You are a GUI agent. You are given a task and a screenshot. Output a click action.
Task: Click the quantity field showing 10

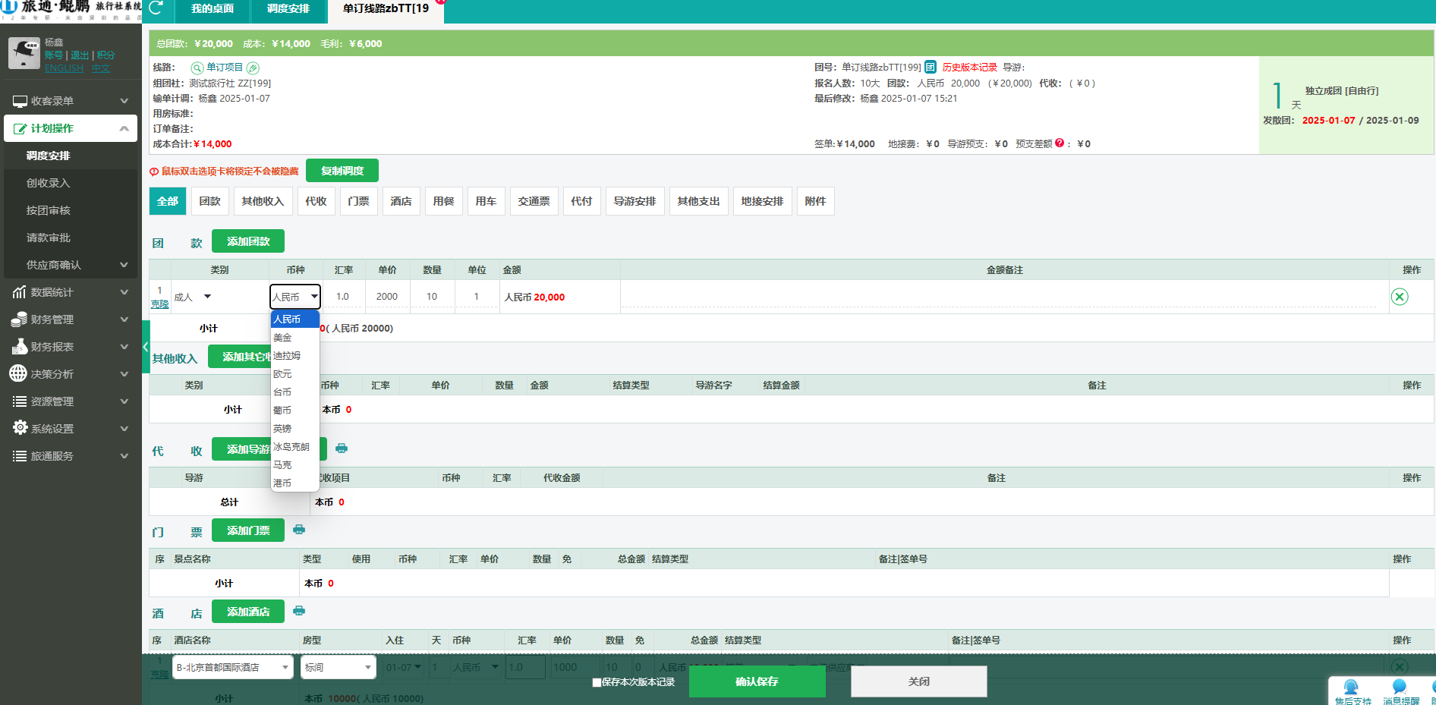point(432,297)
